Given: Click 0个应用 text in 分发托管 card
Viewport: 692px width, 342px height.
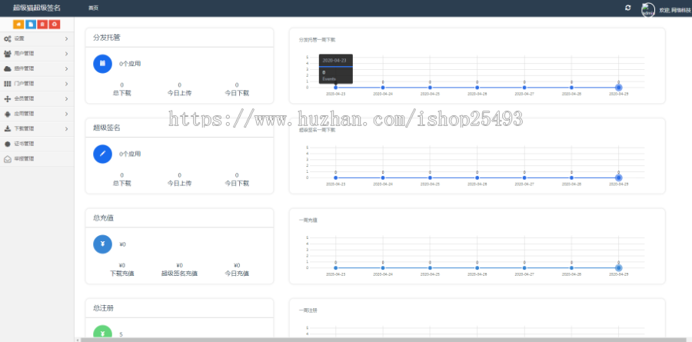Looking at the screenshot, I should click(x=130, y=64).
